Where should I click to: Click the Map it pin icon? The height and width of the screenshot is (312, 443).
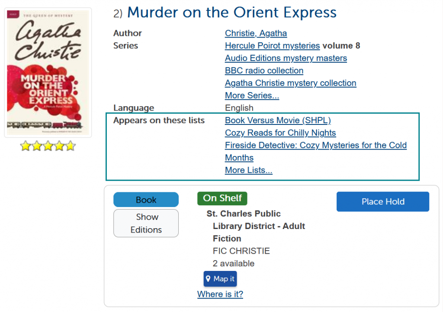[208, 279]
